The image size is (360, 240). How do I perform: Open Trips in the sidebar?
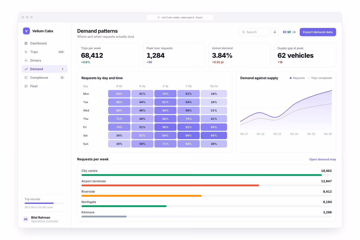44,52
